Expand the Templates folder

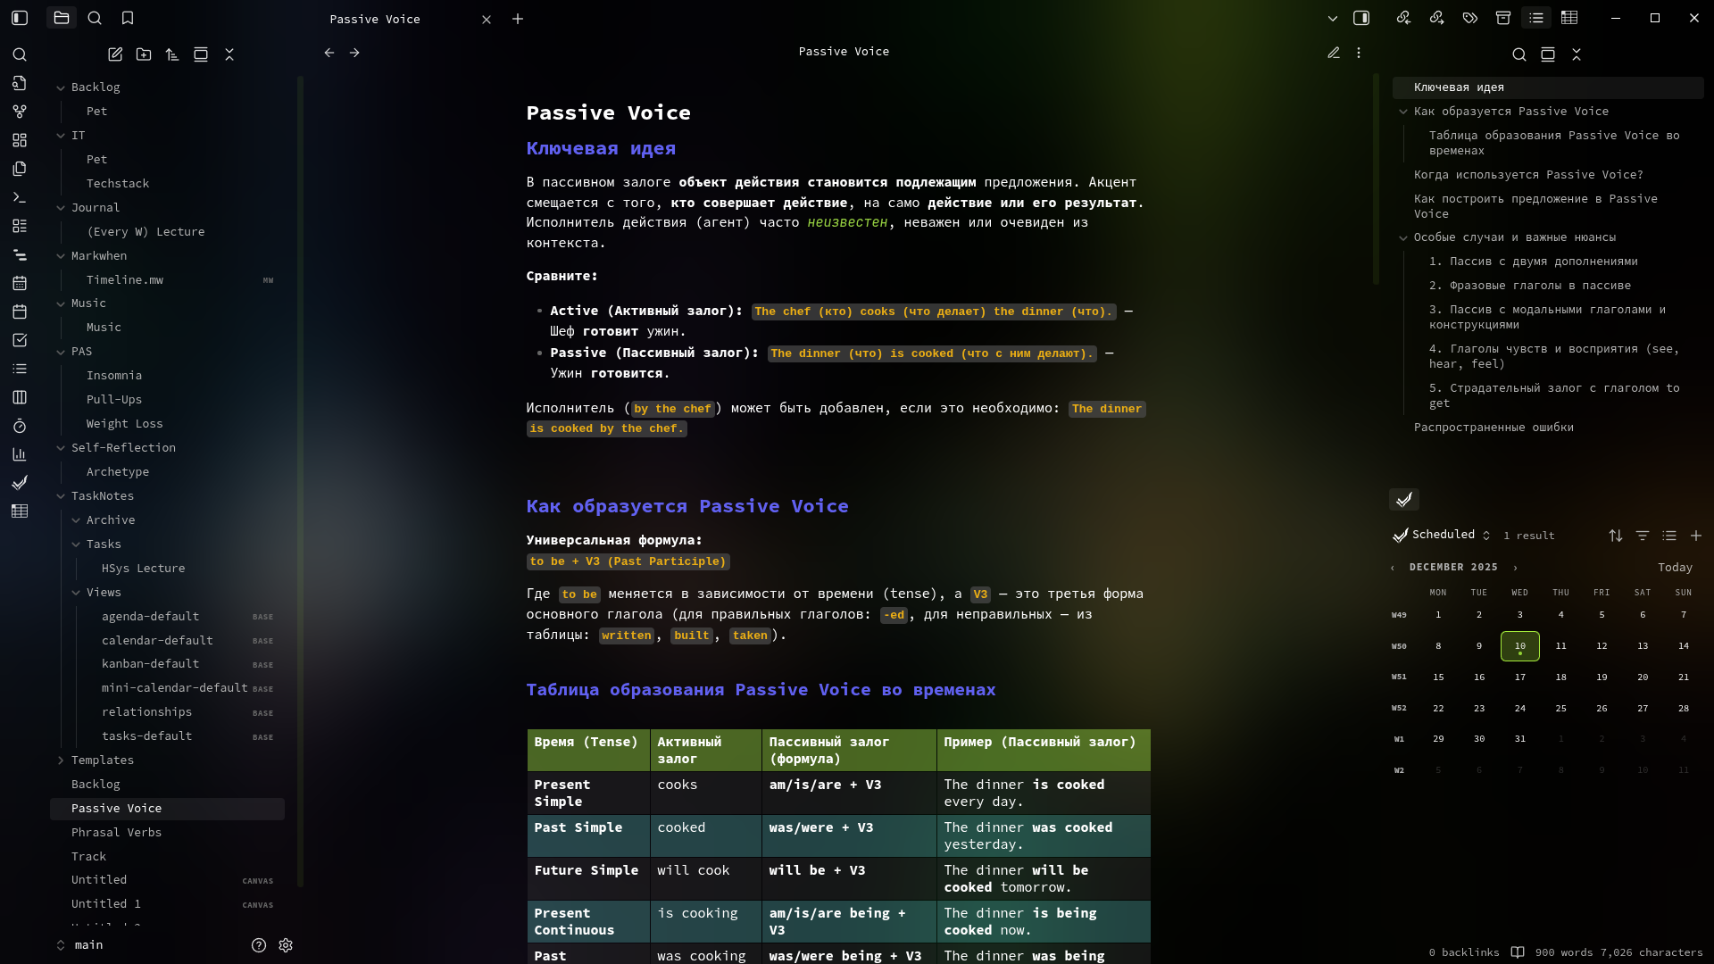pos(61,760)
